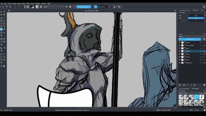
Task: Duplicate the selected layer
Action: [184, 85]
